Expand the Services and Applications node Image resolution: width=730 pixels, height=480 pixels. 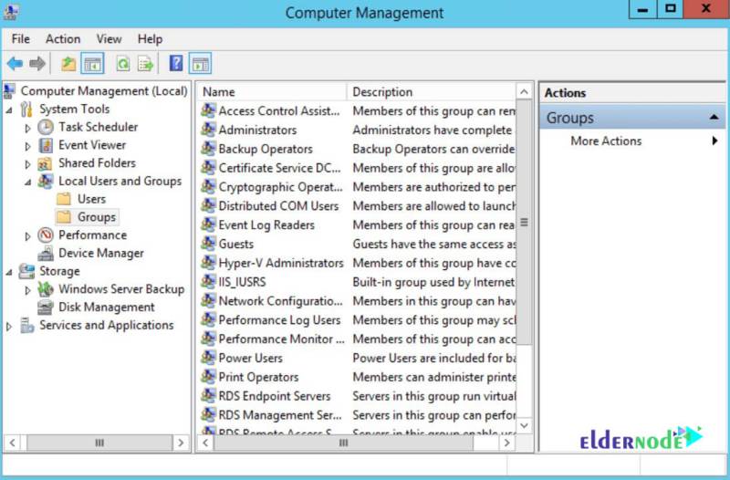pos(9,327)
